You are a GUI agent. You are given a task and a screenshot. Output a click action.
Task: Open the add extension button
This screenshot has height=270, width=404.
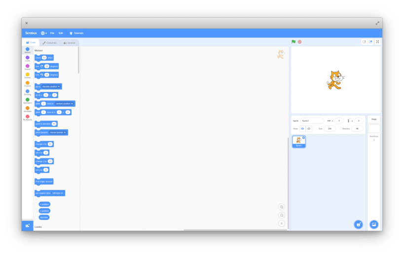coord(27,226)
